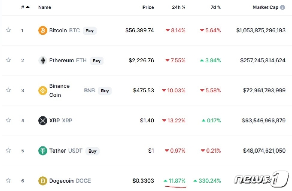Click the XRP logo icon
Image resolution: width=292 pixels, height=191 pixels.
(x=43, y=121)
